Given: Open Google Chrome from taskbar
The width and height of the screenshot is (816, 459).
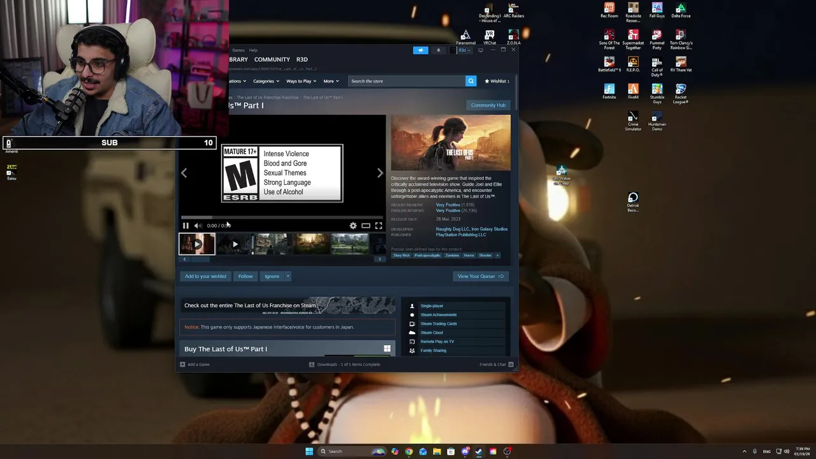Looking at the screenshot, I should pyautogui.click(x=409, y=451).
